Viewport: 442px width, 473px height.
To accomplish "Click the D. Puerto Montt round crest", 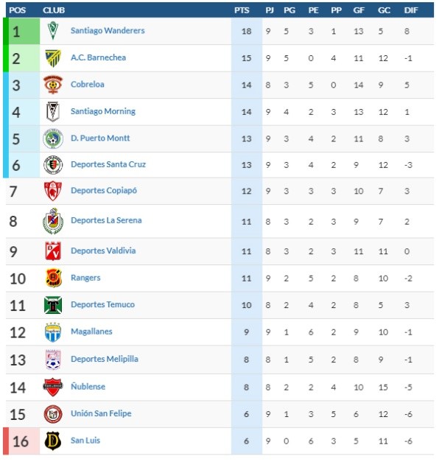I will 53,139.
